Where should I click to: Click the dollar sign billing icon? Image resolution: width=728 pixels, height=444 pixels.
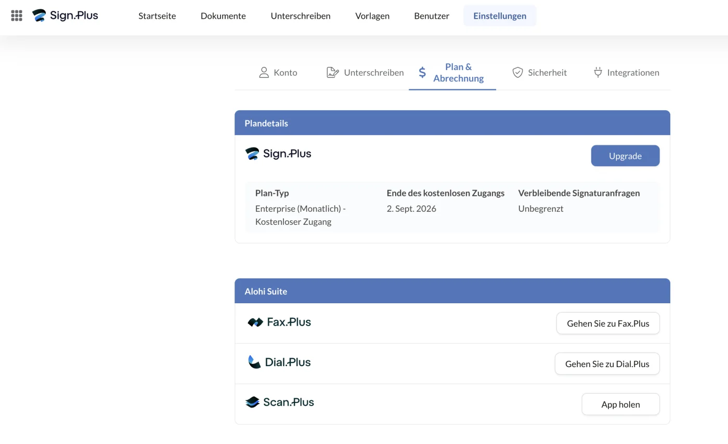click(422, 72)
